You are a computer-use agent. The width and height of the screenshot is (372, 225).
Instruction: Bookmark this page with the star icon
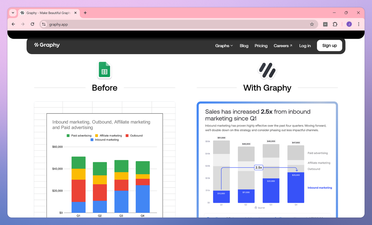[312, 24]
